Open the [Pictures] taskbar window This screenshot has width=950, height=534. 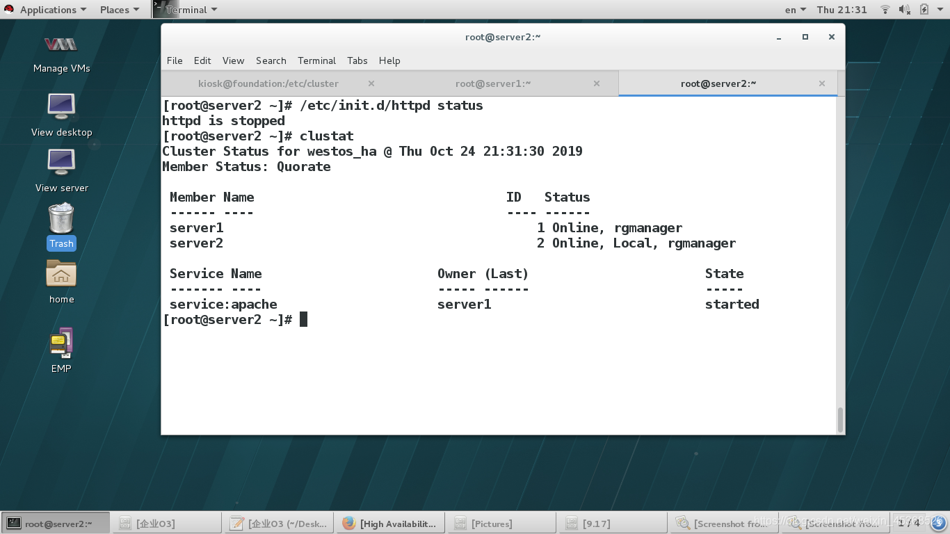point(502,524)
